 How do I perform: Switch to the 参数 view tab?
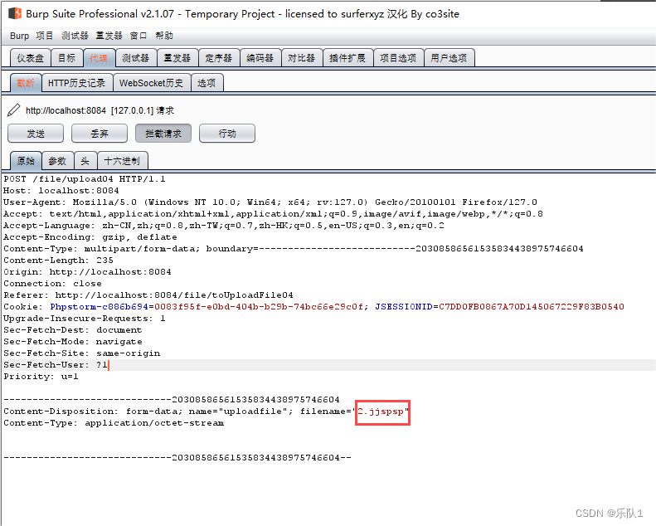(57, 161)
